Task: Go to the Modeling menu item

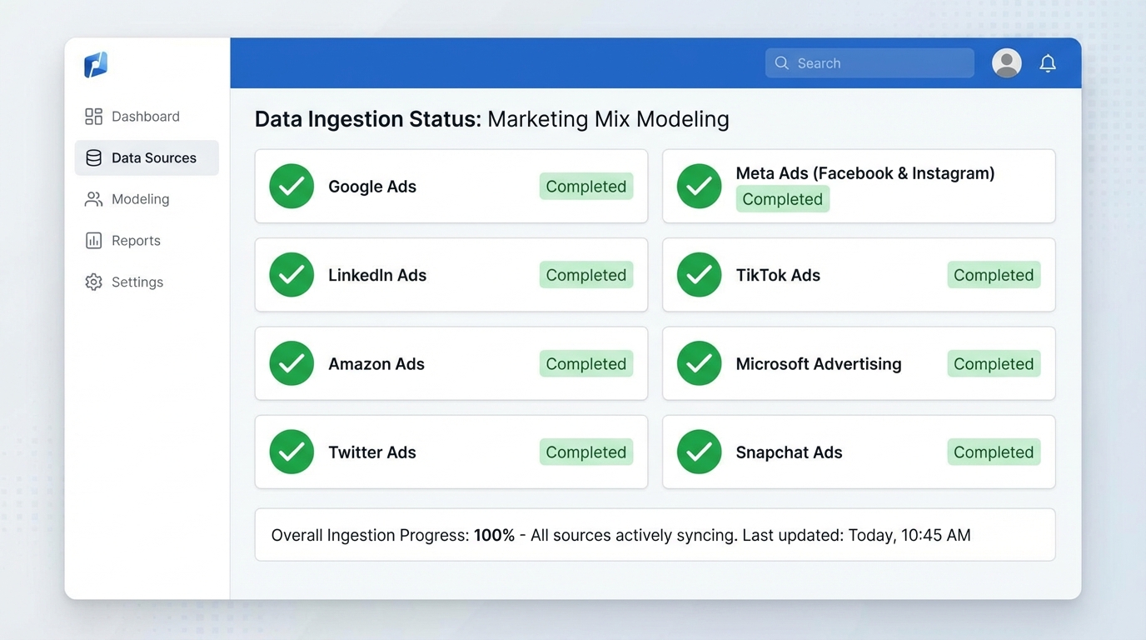Action: pyautogui.click(x=140, y=199)
